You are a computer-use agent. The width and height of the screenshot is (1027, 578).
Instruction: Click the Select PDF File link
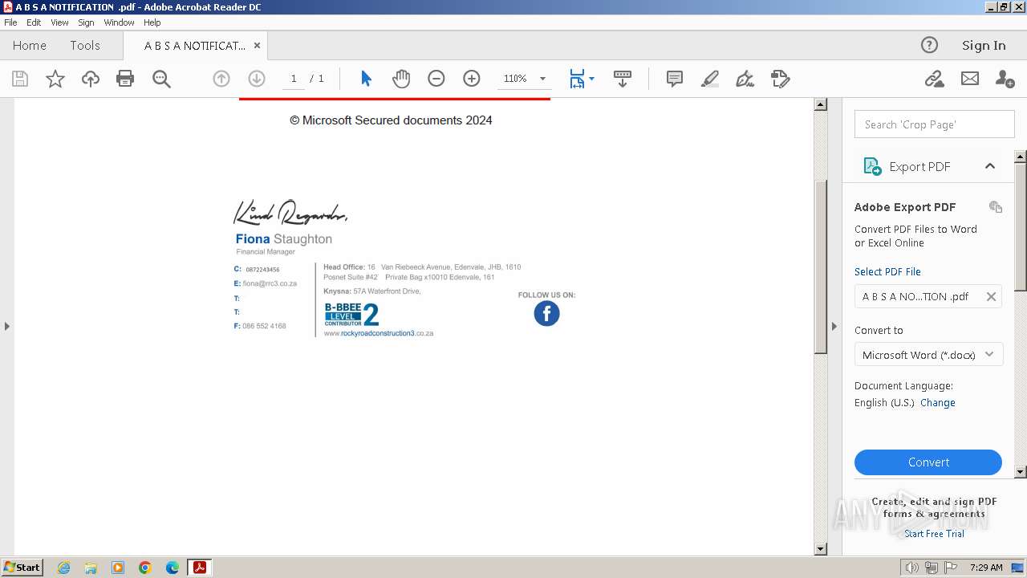click(887, 271)
